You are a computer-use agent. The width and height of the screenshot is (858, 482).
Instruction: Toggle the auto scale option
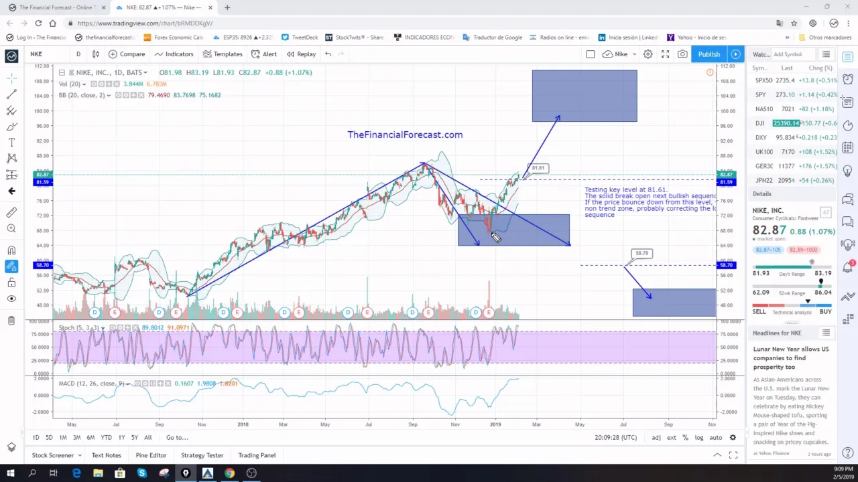pyautogui.click(x=715, y=437)
